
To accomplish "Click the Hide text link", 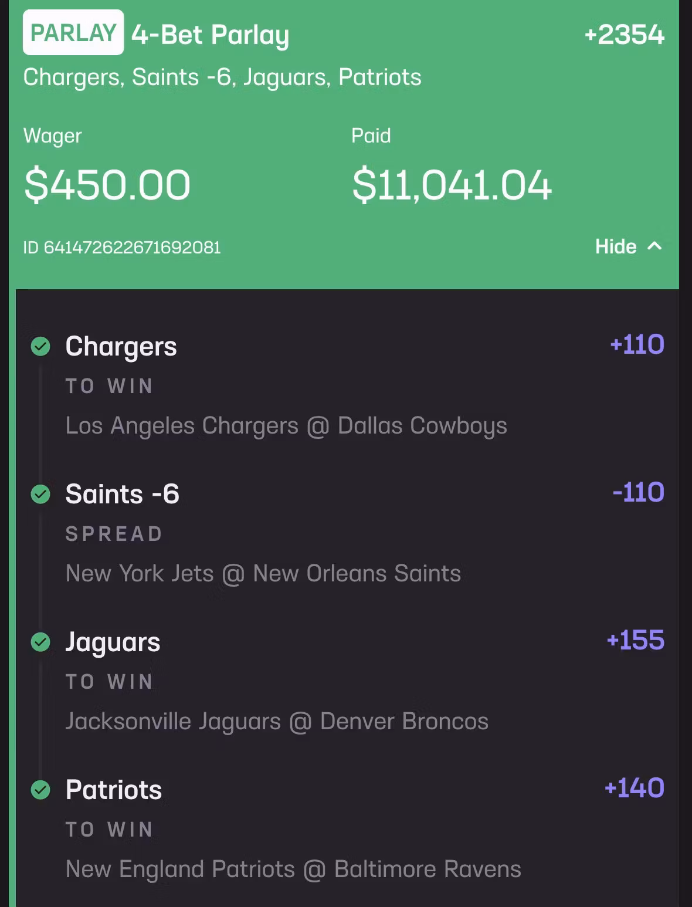I will [x=616, y=246].
